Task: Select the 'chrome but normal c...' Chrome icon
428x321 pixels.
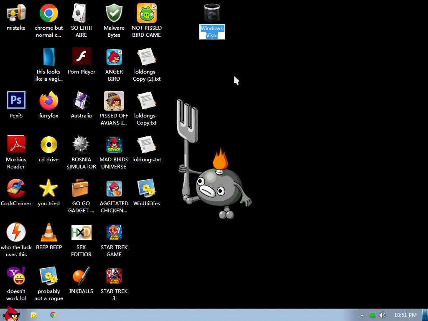Action: 48,13
